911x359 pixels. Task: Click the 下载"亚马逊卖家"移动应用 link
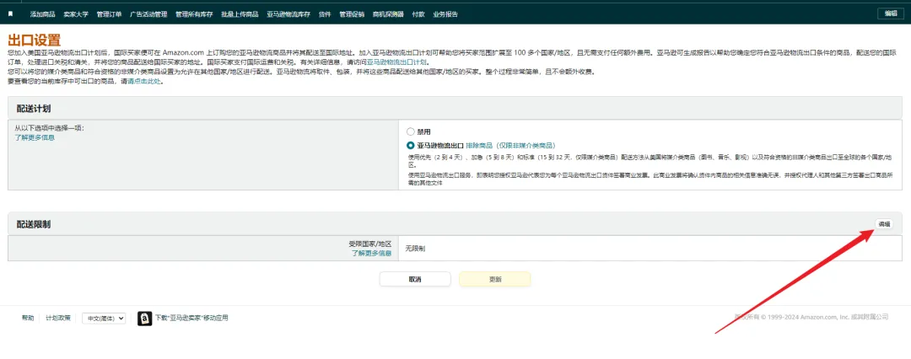(x=191, y=318)
